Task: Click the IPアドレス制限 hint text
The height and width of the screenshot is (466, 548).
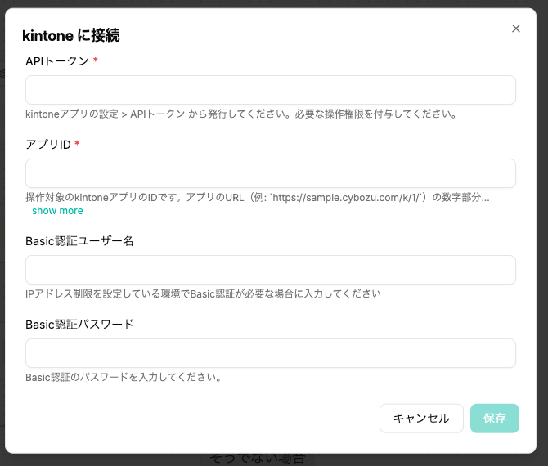Action: tap(203, 293)
